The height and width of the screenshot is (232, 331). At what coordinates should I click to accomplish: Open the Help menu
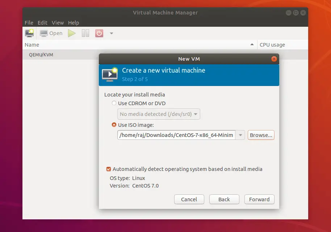point(74,22)
